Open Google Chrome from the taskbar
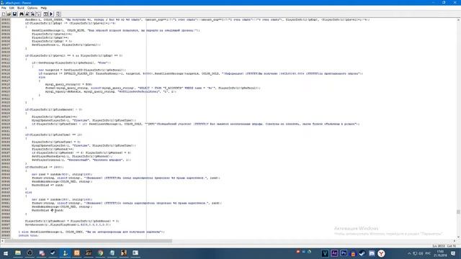Image resolution: width=461 pixels, height=259 pixels. 100,253
